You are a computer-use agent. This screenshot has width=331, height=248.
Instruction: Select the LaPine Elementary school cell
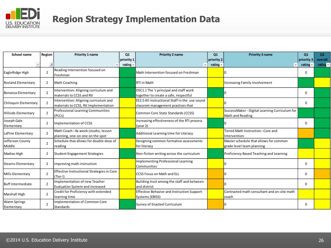tap(22, 133)
